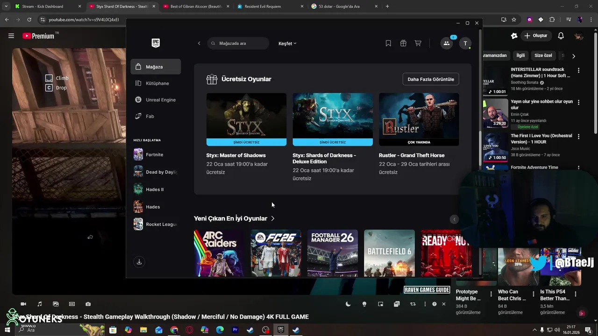Click the music note icon below the player

40,304
